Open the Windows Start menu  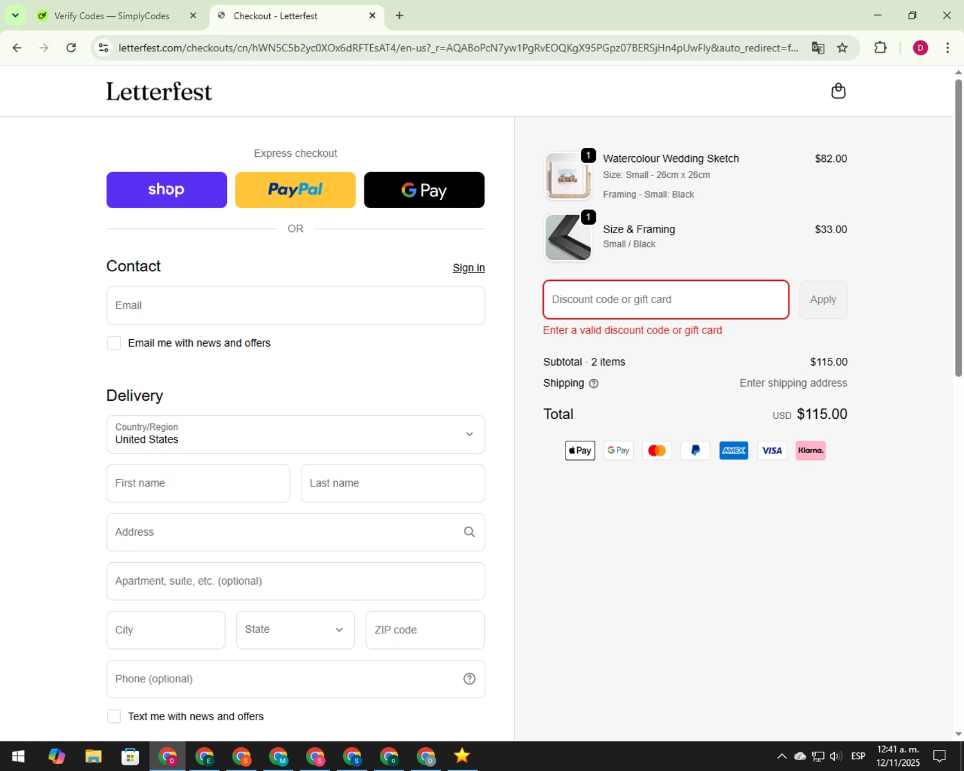[x=18, y=756]
